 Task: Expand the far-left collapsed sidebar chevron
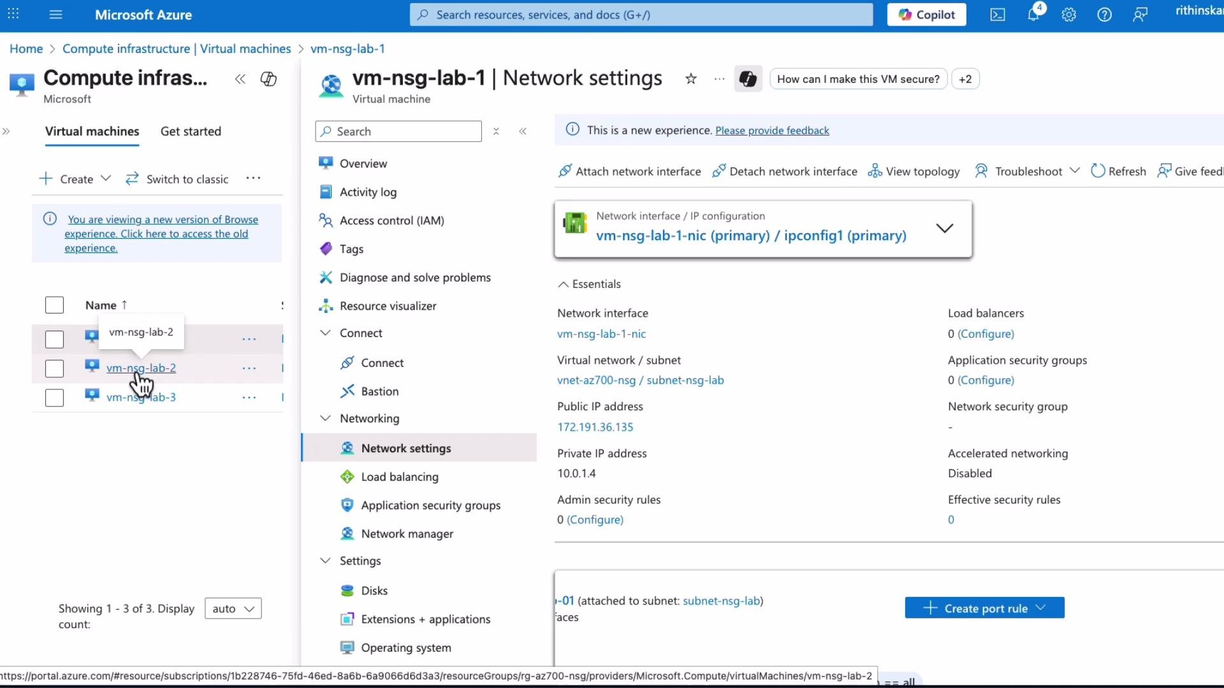click(6, 131)
